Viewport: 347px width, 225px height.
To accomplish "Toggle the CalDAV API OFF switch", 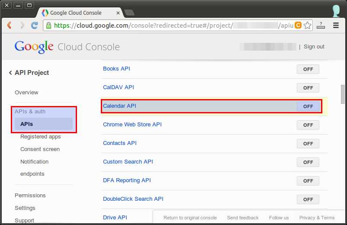I will point(308,88).
